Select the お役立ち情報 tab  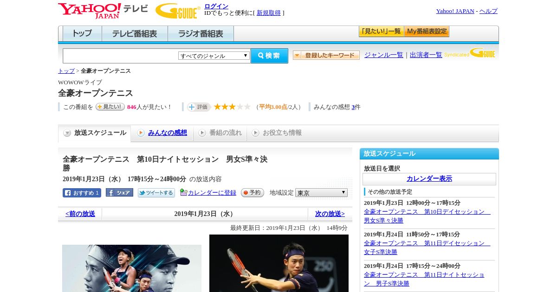point(277,133)
